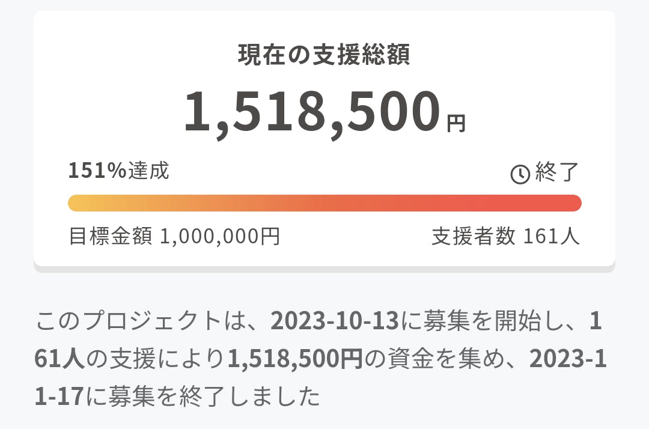Click the yellow left end of the progress bar
The height and width of the screenshot is (429, 649).
(x=78, y=203)
